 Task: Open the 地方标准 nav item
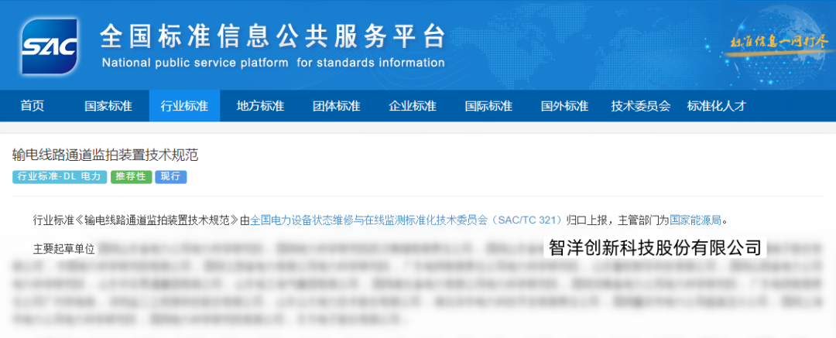[260, 105]
